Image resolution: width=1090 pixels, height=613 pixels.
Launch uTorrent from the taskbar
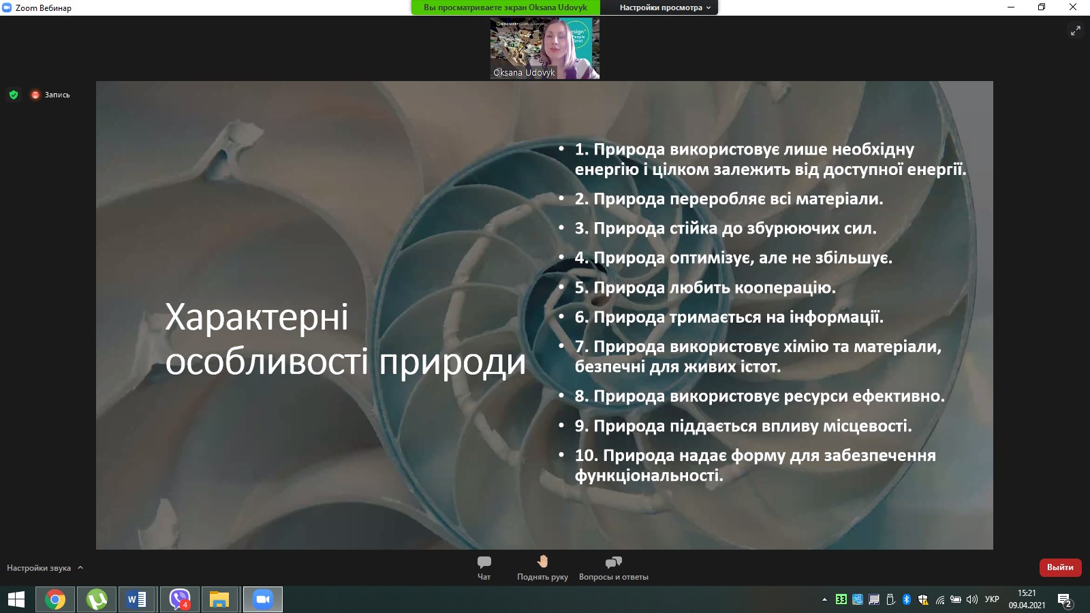coord(97,599)
